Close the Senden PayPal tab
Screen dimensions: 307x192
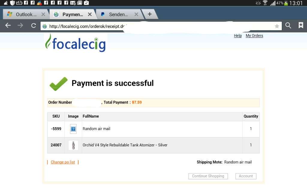136,14
